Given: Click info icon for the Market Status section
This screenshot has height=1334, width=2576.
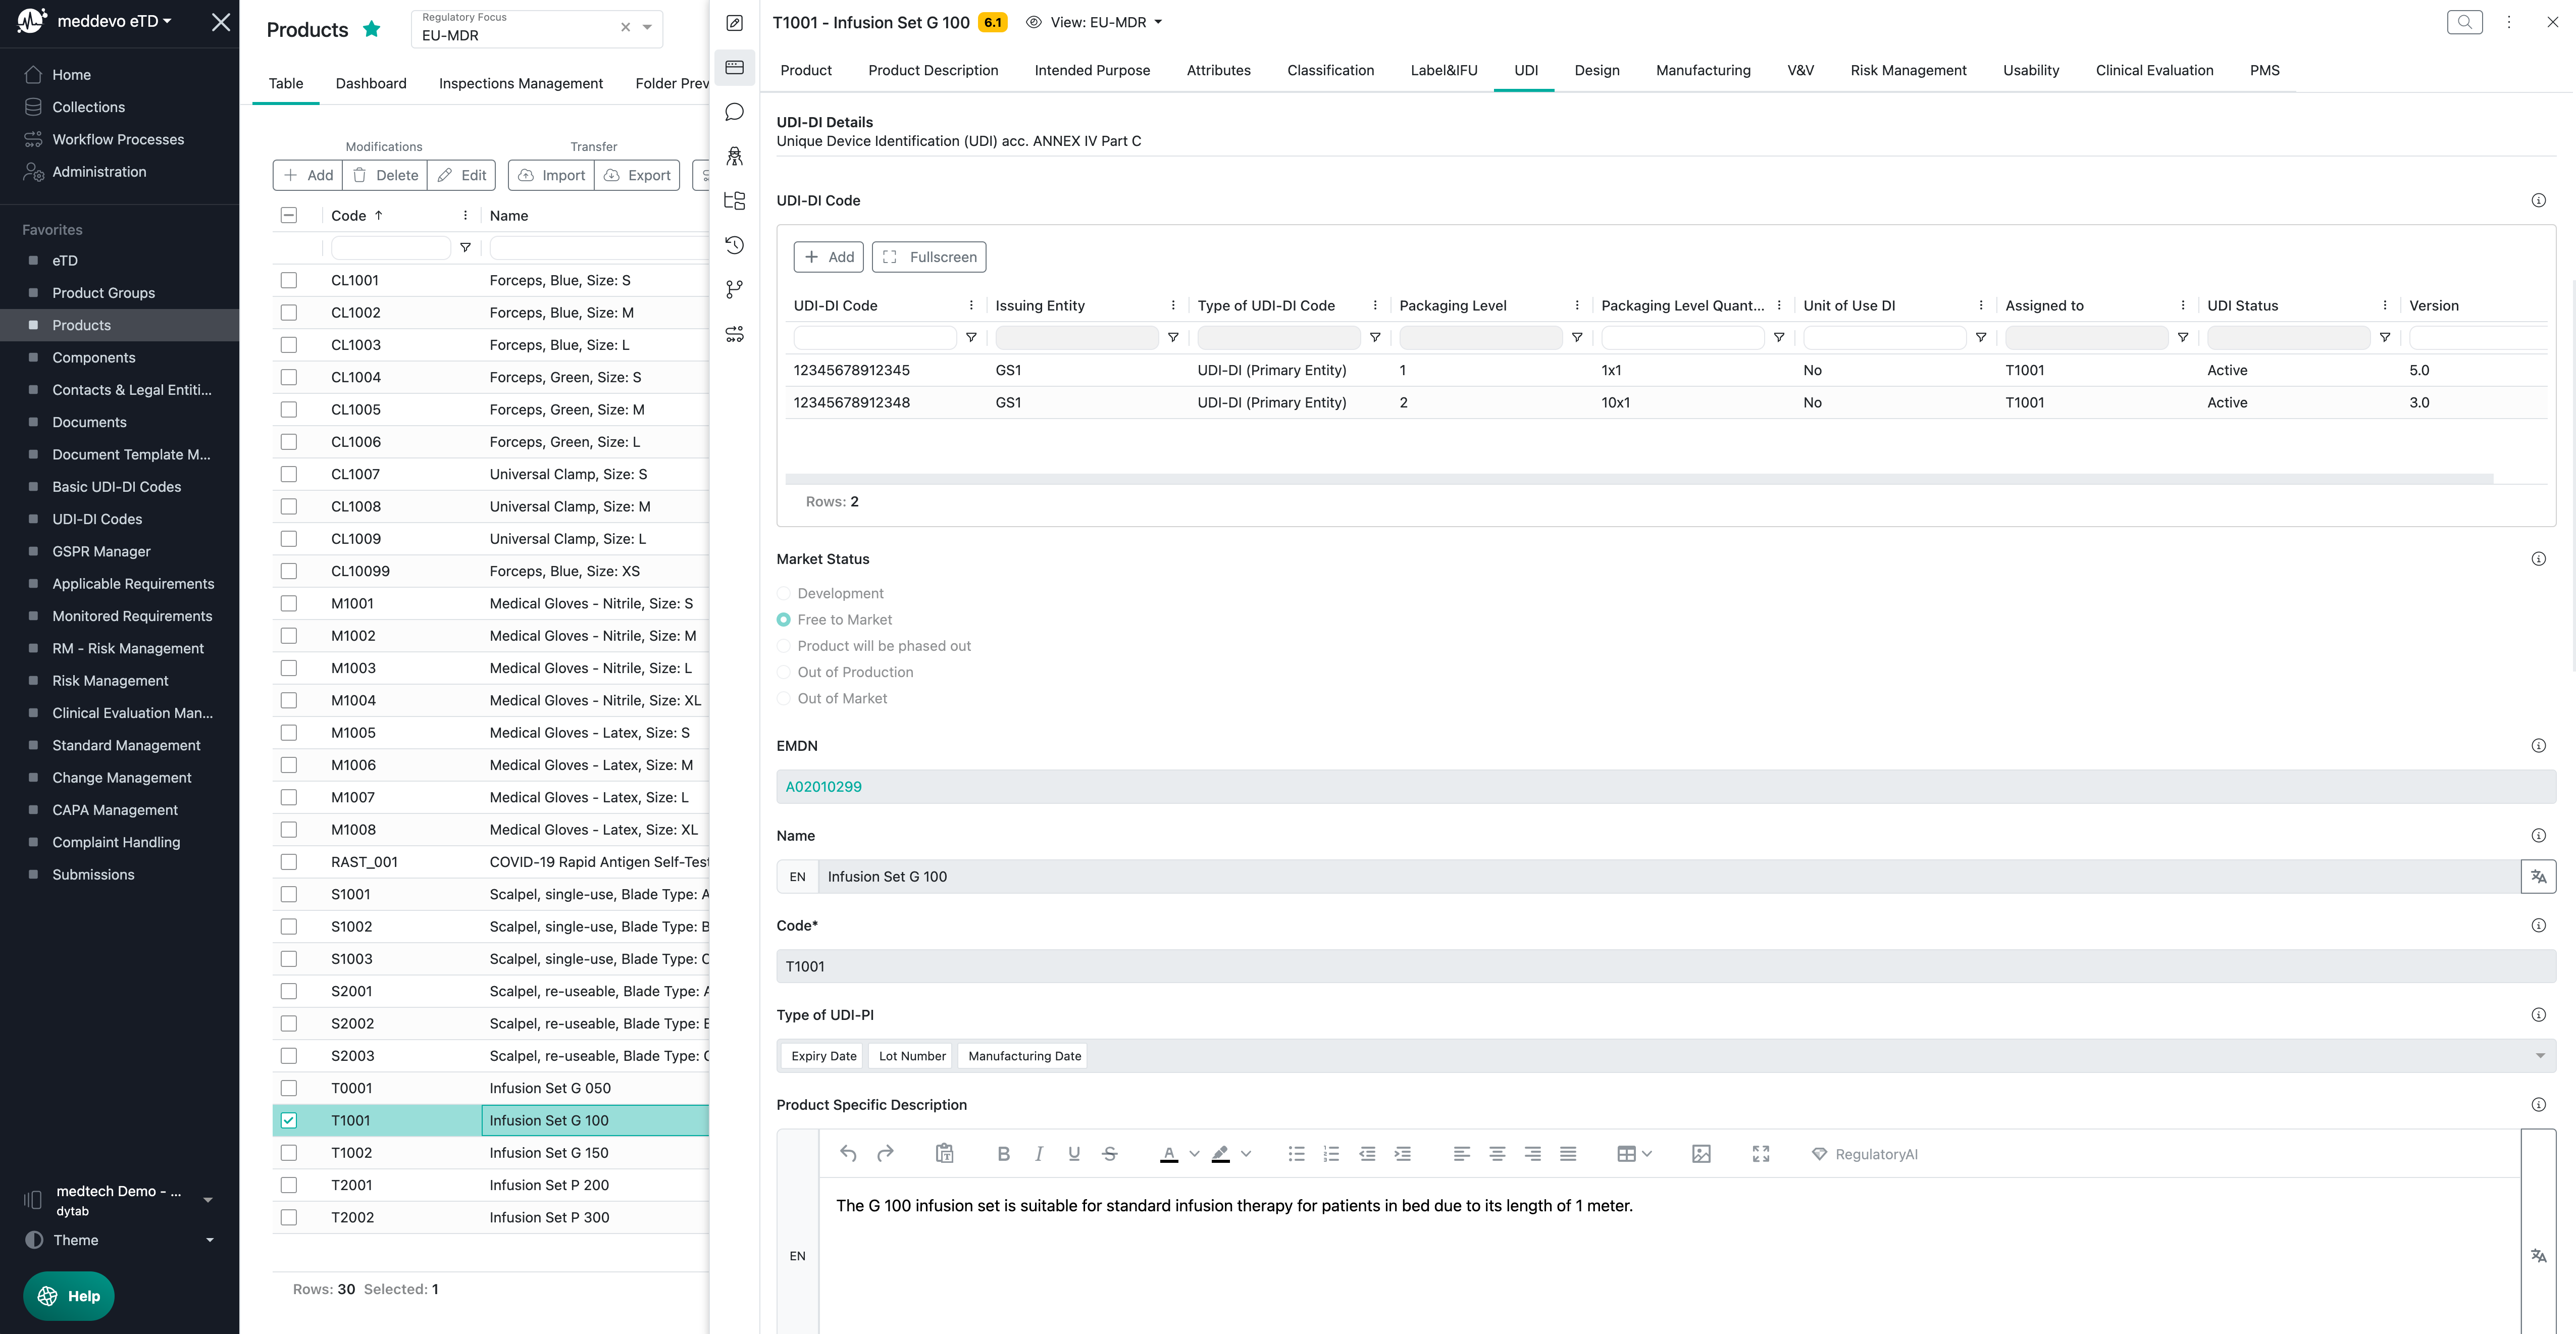Looking at the screenshot, I should click(x=2538, y=559).
